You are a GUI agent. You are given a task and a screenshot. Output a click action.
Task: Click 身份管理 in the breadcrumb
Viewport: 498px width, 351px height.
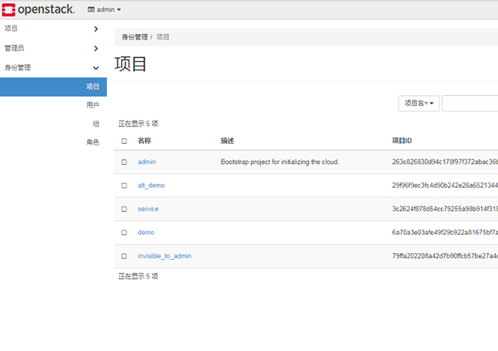pyautogui.click(x=135, y=37)
